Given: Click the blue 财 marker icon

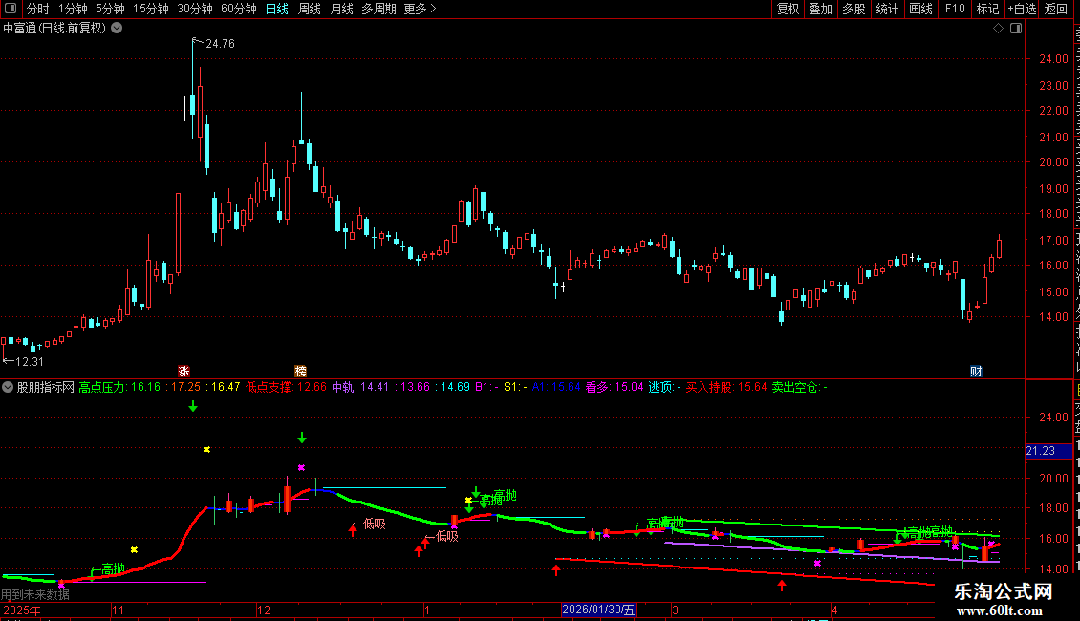Looking at the screenshot, I should point(976,371).
